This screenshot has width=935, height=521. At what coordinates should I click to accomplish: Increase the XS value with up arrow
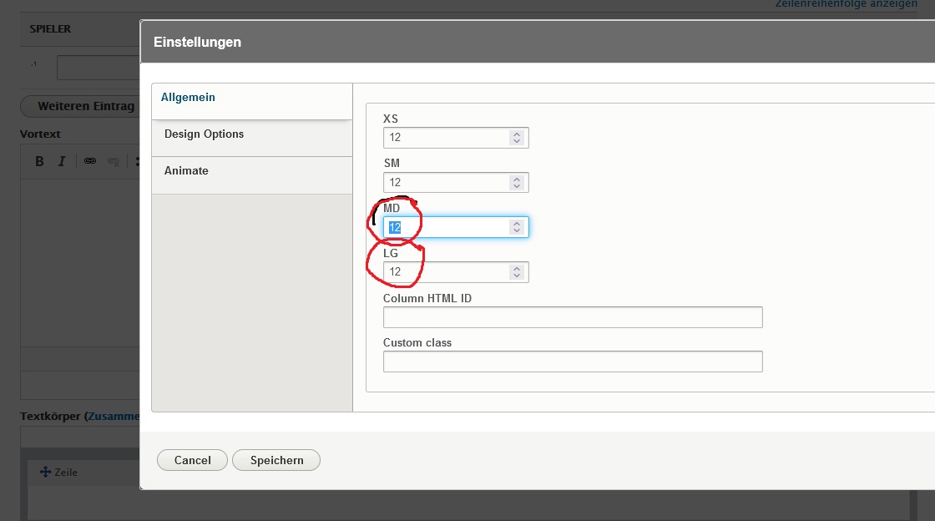tap(517, 134)
